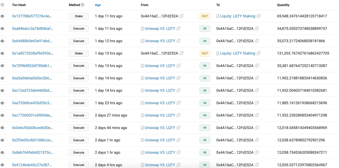Click the help icon left of Txn Hash header
The image size is (339, 168).
point(2,5)
